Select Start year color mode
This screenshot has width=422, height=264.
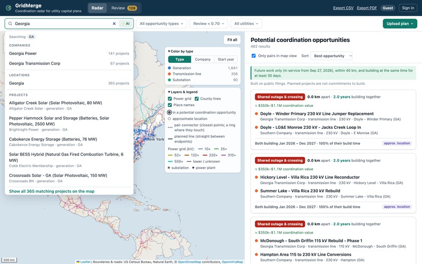(x=226, y=59)
